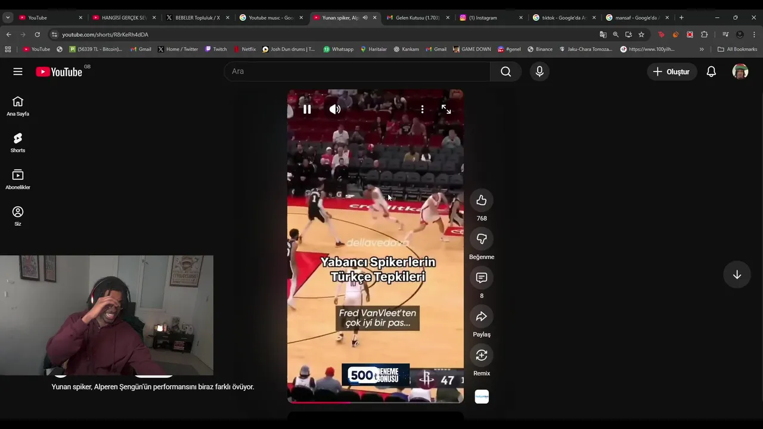Image resolution: width=763 pixels, height=429 pixels.
Task: Open the comments panel showing 8
Action: pyautogui.click(x=482, y=278)
